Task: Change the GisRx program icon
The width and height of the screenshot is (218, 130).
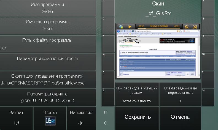Action: tap(50, 121)
